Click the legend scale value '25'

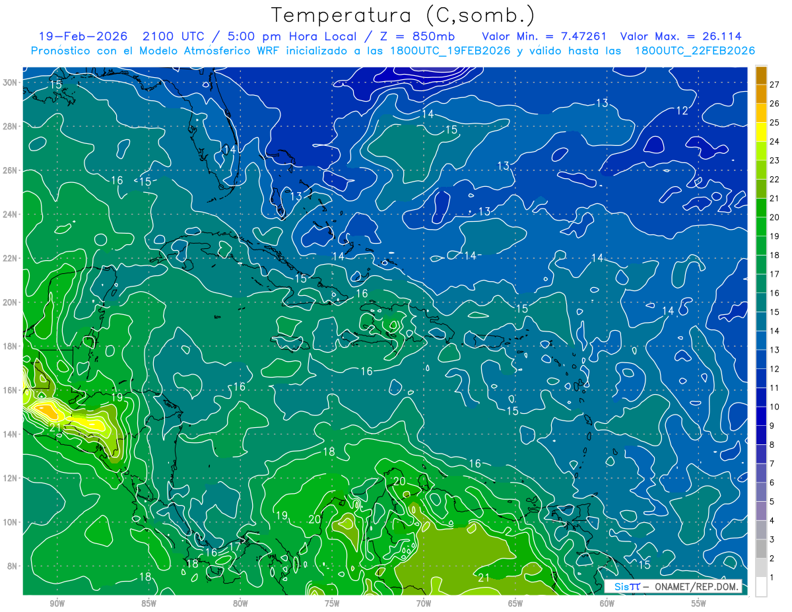775,122
